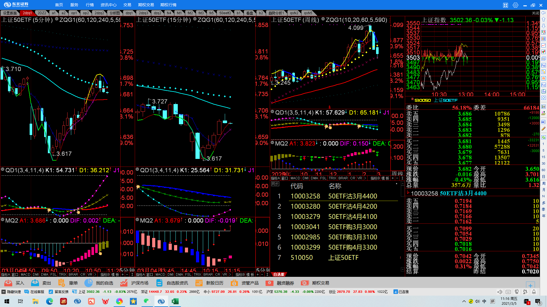Toggle the 同步 sync button above list
547x307 pixels.
(275, 184)
